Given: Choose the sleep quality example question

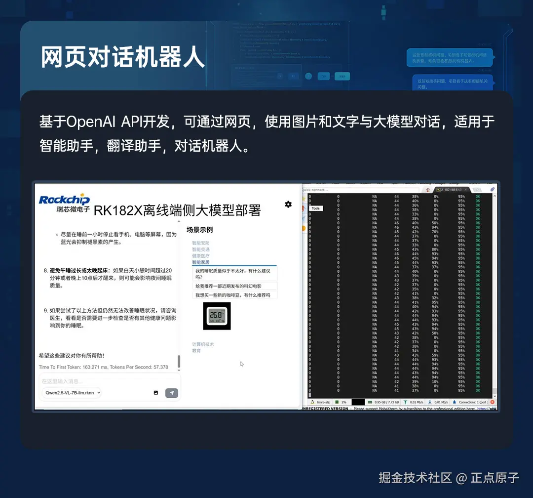Looking at the screenshot, I should pyautogui.click(x=234, y=274).
